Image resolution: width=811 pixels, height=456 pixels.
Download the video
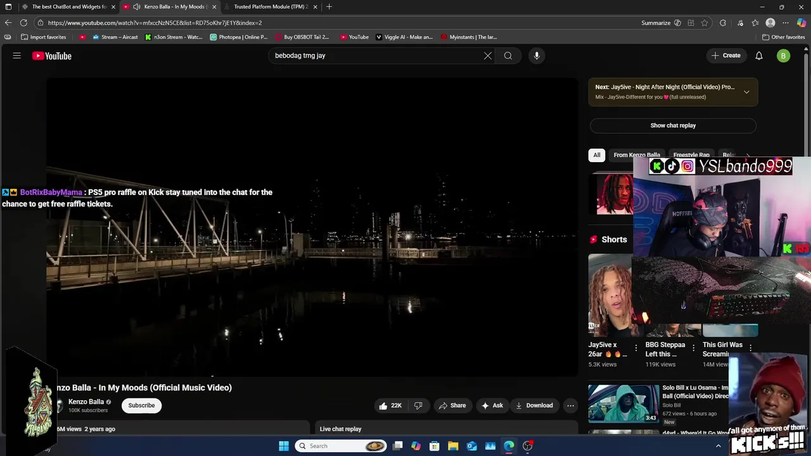pos(534,405)
